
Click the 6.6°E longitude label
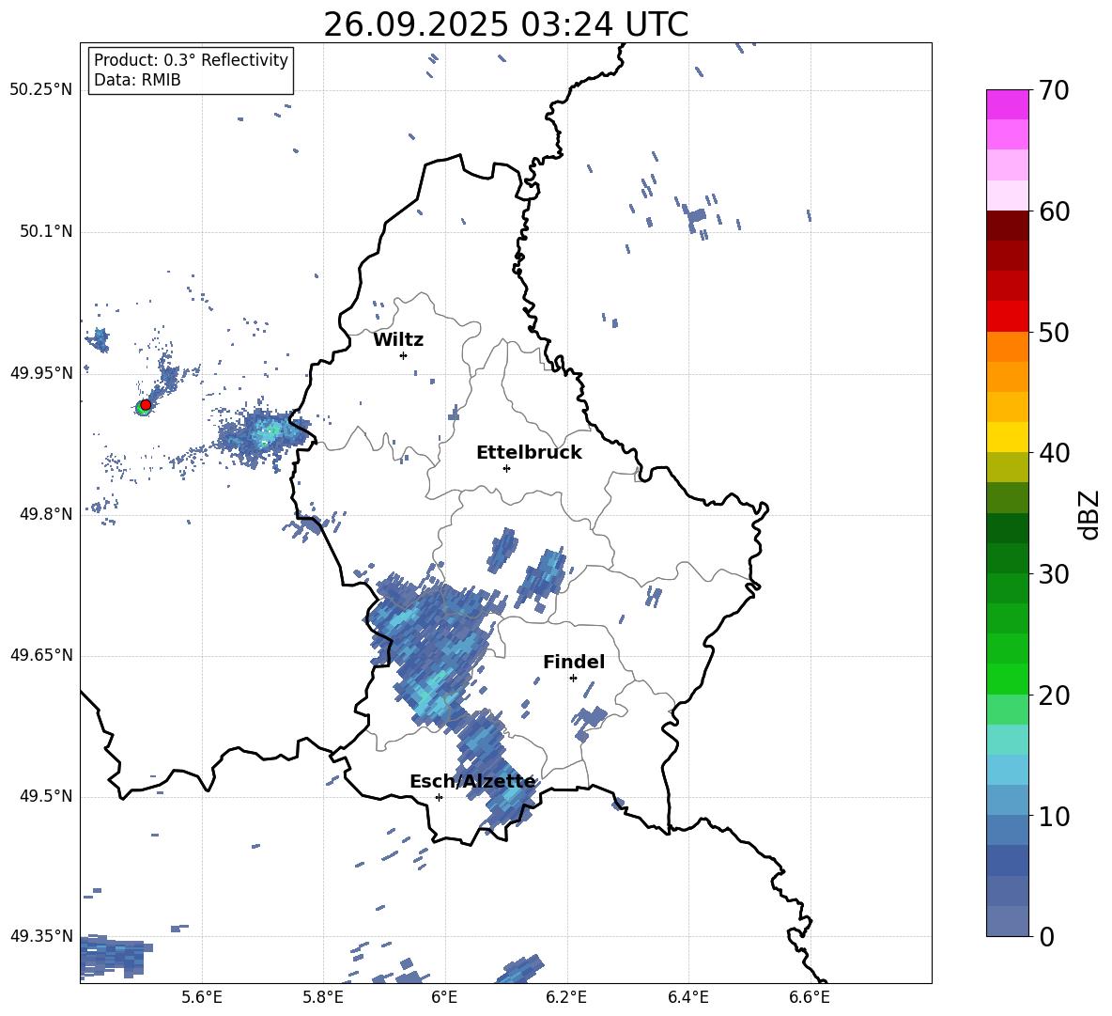pos(810,997)
